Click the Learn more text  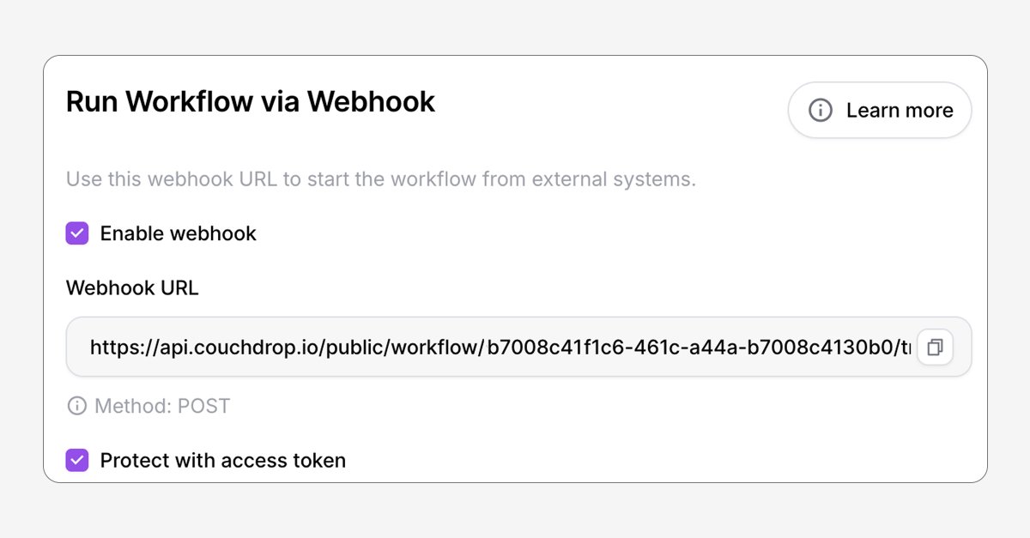[900, 110]
